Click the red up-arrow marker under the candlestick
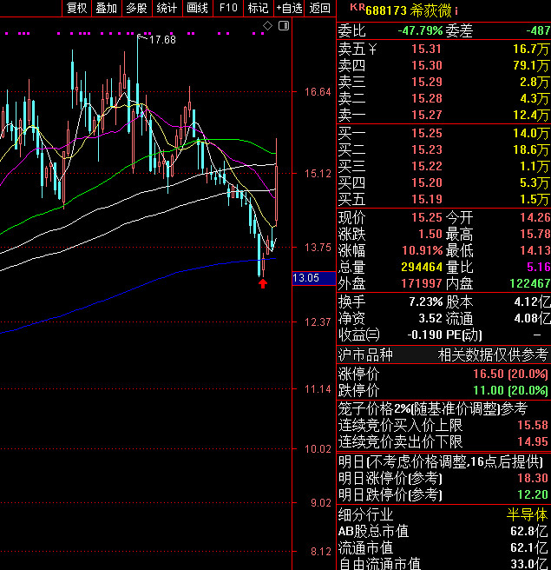The image size is (551, 570). pyautogui.click(x=262, y=282)
